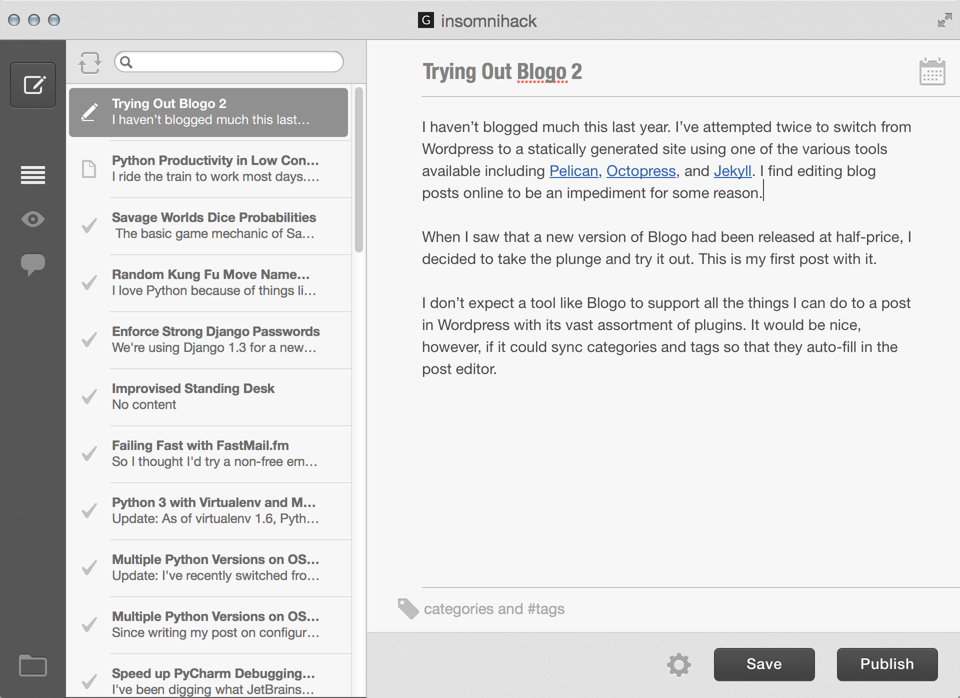Follow the Pelican link

pyautogui.click(x=573, y=171)
